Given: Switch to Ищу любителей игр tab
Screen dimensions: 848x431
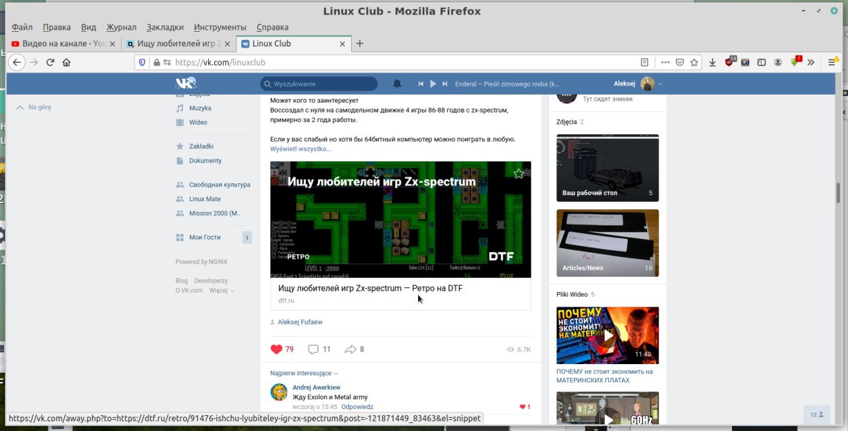Looking at the screenshot, I should (x=178, y=44).
